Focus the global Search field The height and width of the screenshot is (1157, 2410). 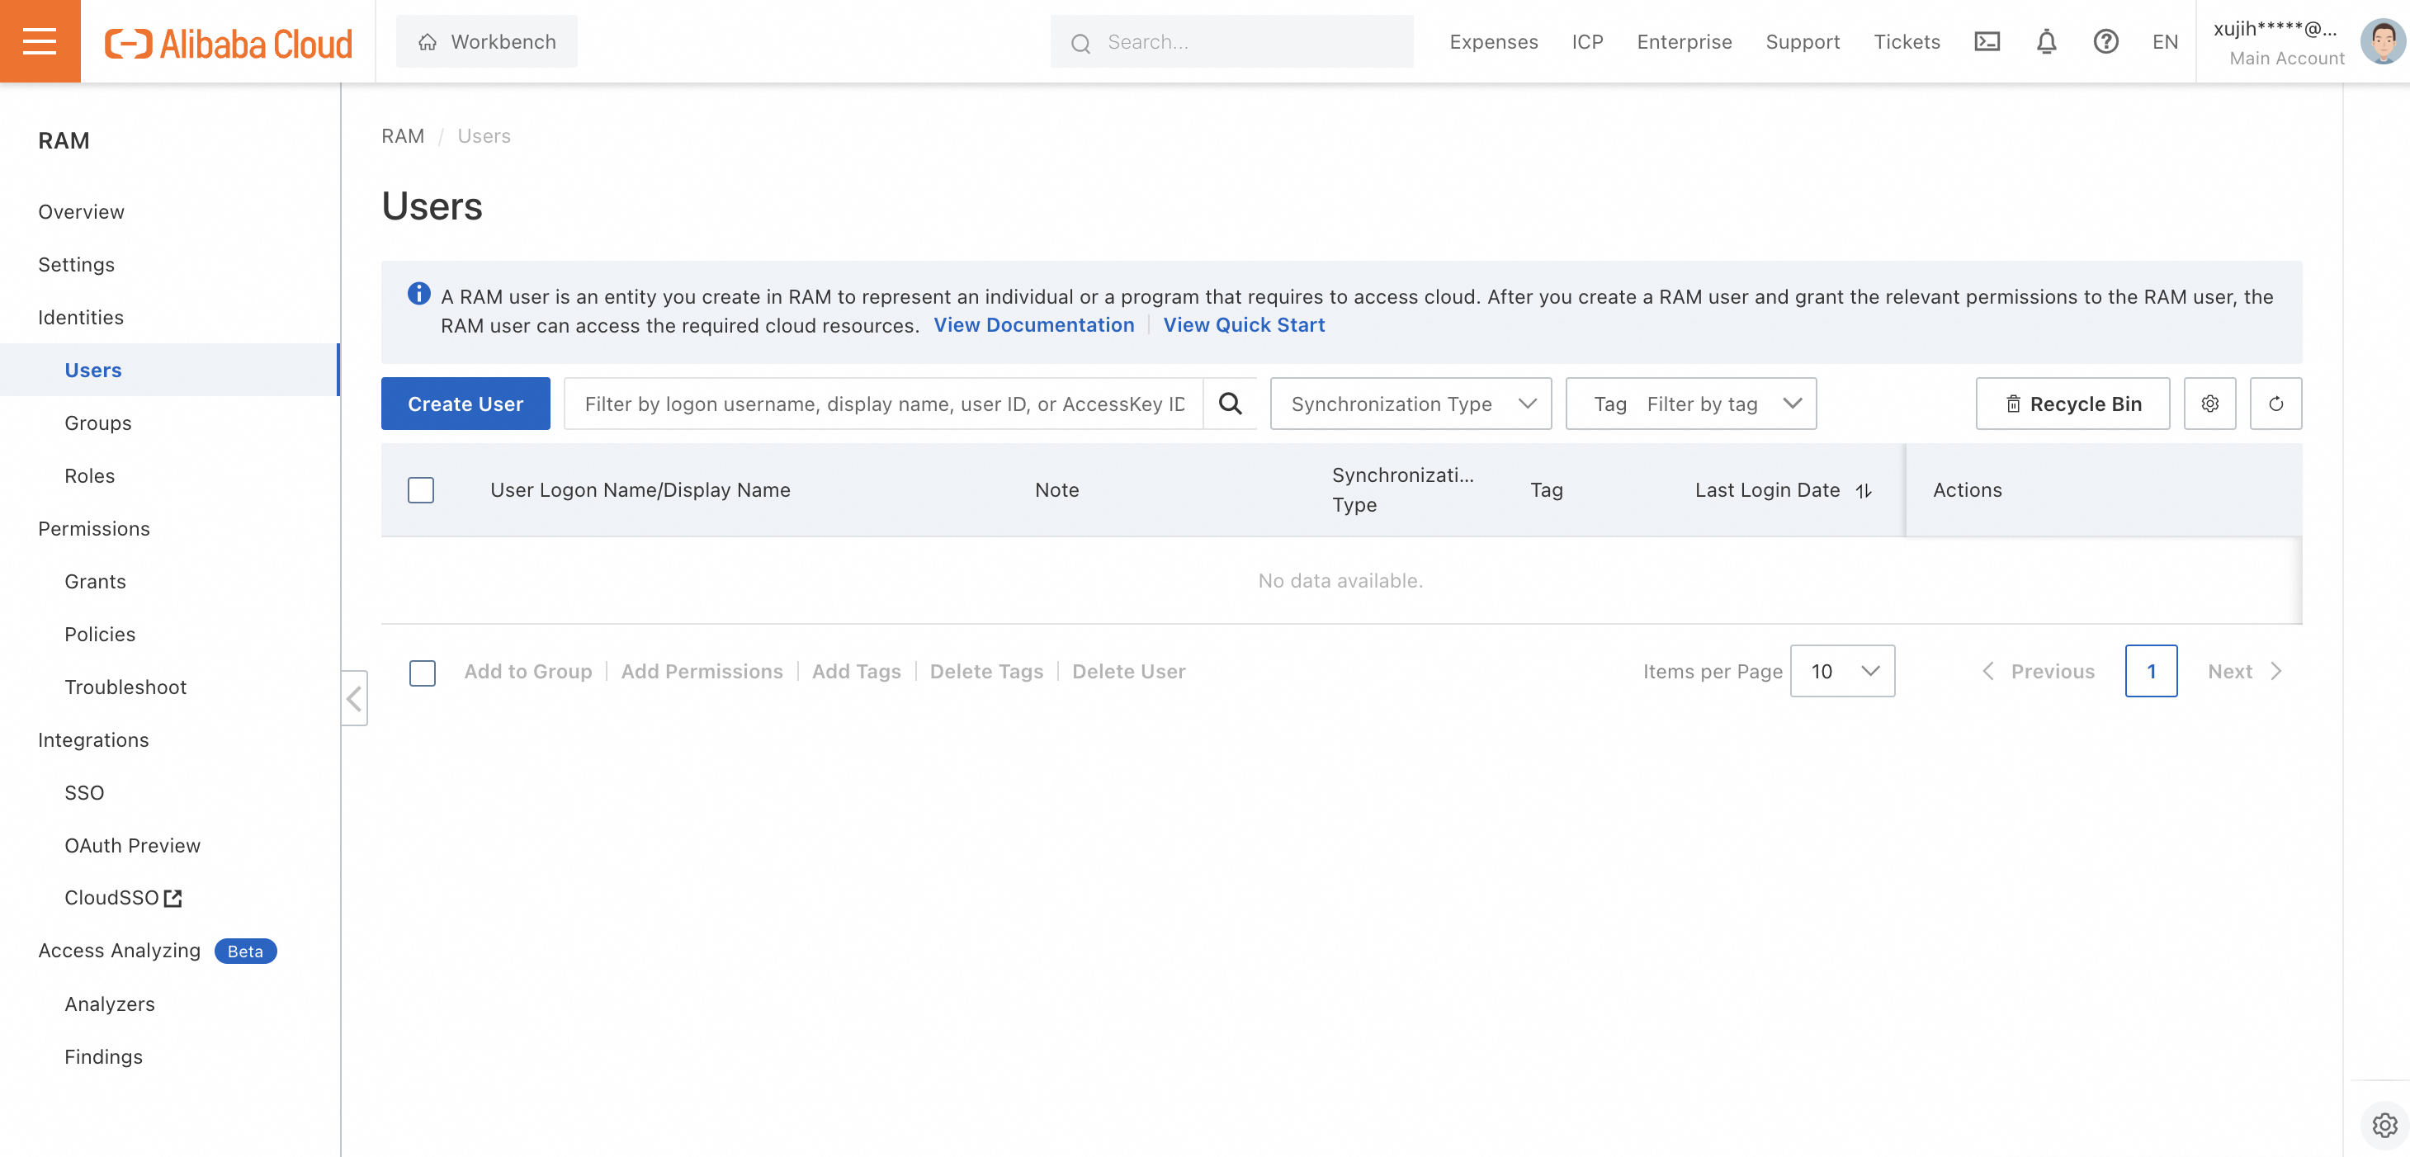[x=1231, y=41]
